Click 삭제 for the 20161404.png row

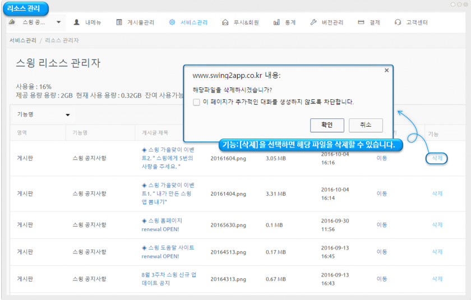pos(437,193)
